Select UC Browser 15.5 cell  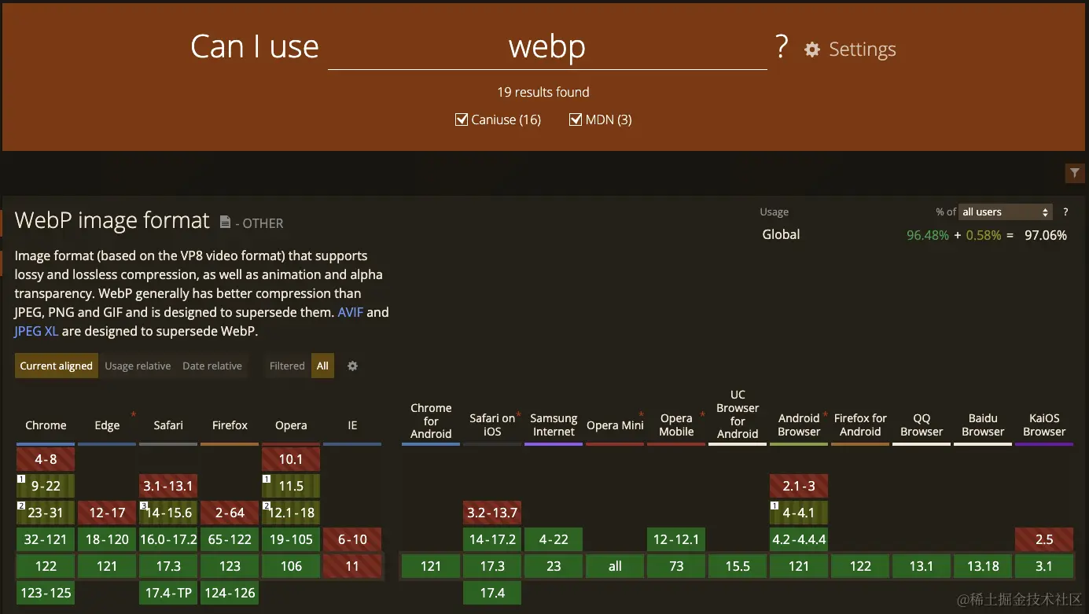pos(738,566)
